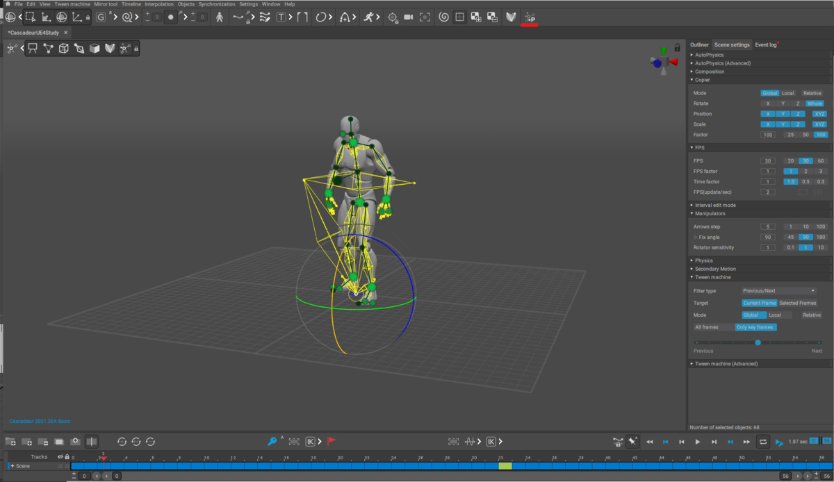The width and height of the screenshot is (834, 482).
Task: Toggle Rotate X axis in Copier
Action: [x=768, y=103]
